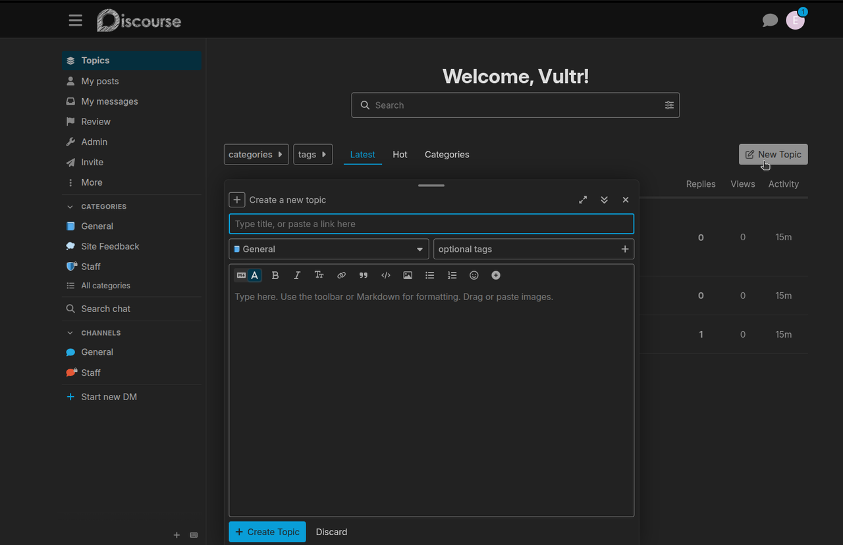
Task: Click the blockquote icon in toolbar
Action: (x=364, y=275)
